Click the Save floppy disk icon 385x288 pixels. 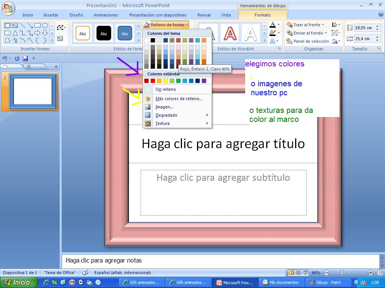click(25, 58)
